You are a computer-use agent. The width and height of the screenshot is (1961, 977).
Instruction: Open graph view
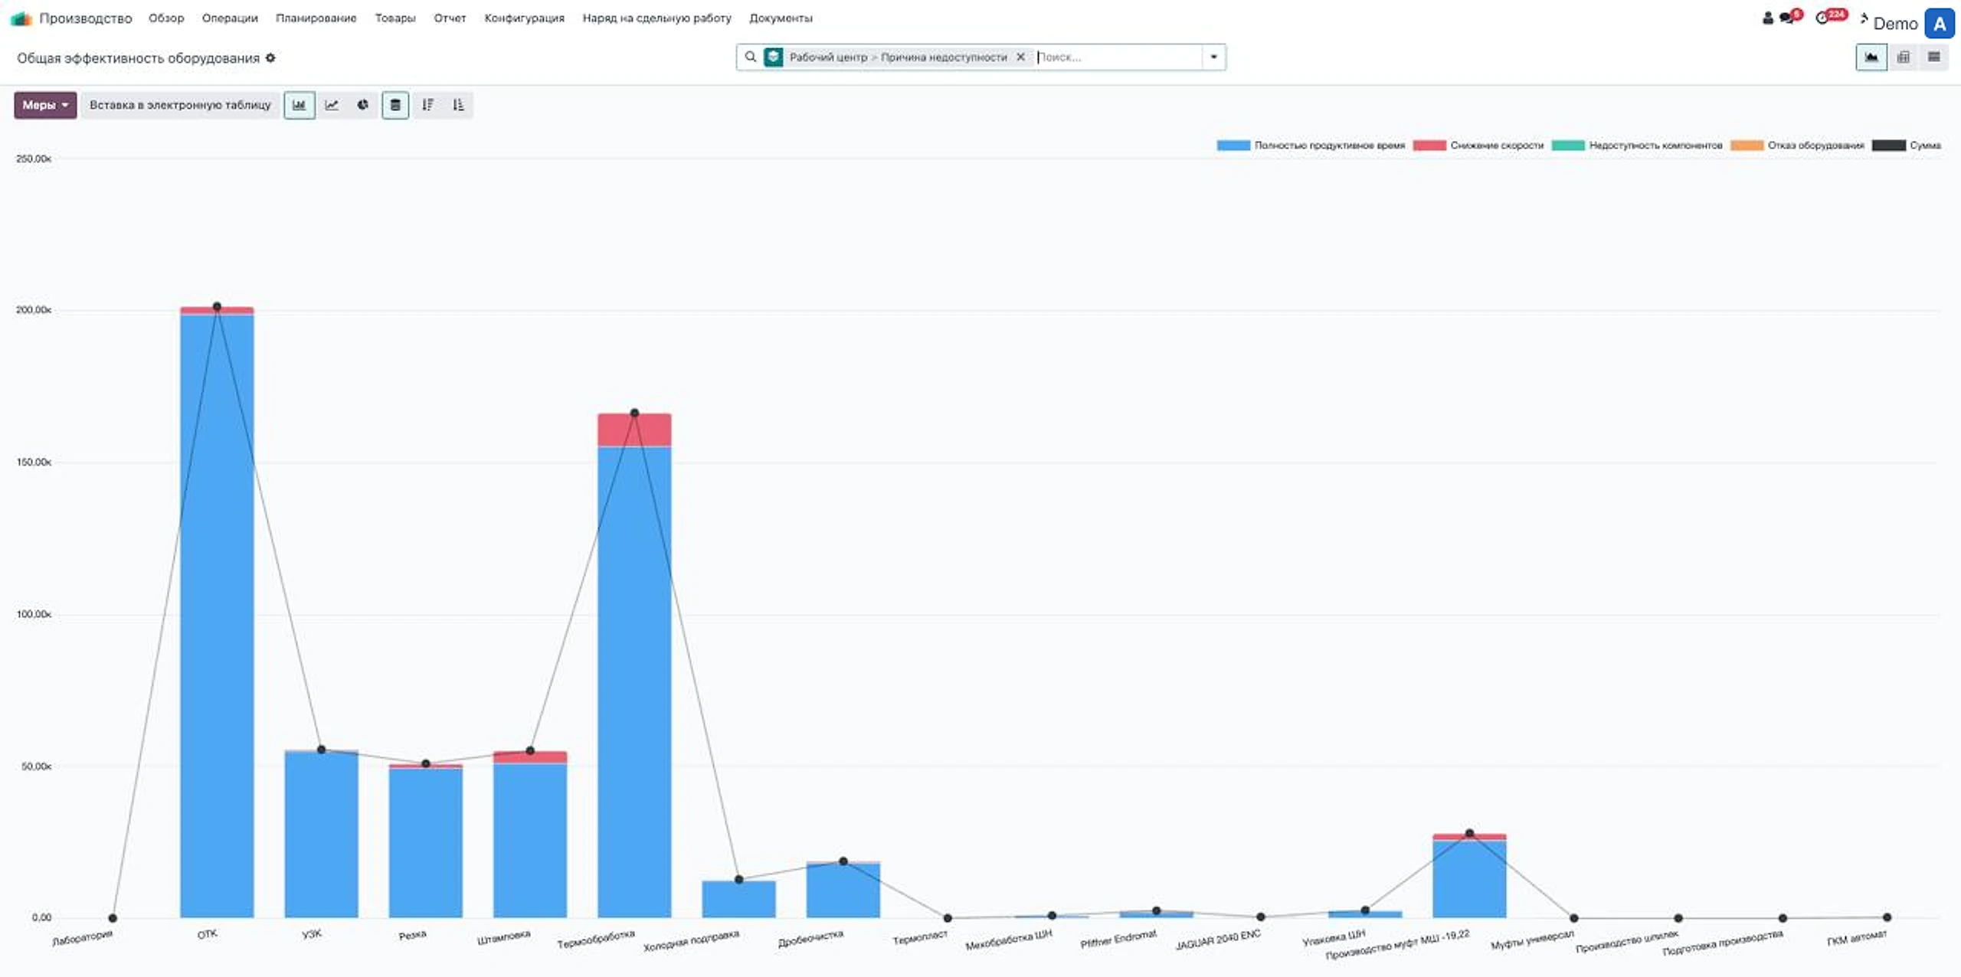[1871, 57]
